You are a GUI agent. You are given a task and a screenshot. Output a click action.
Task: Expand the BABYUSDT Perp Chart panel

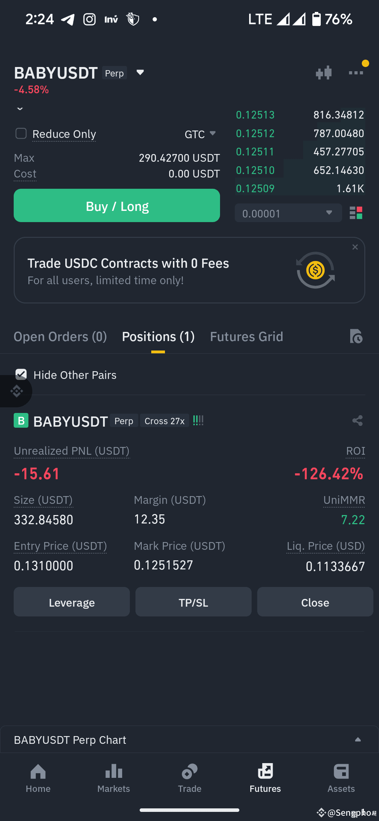tap(189, 740)
